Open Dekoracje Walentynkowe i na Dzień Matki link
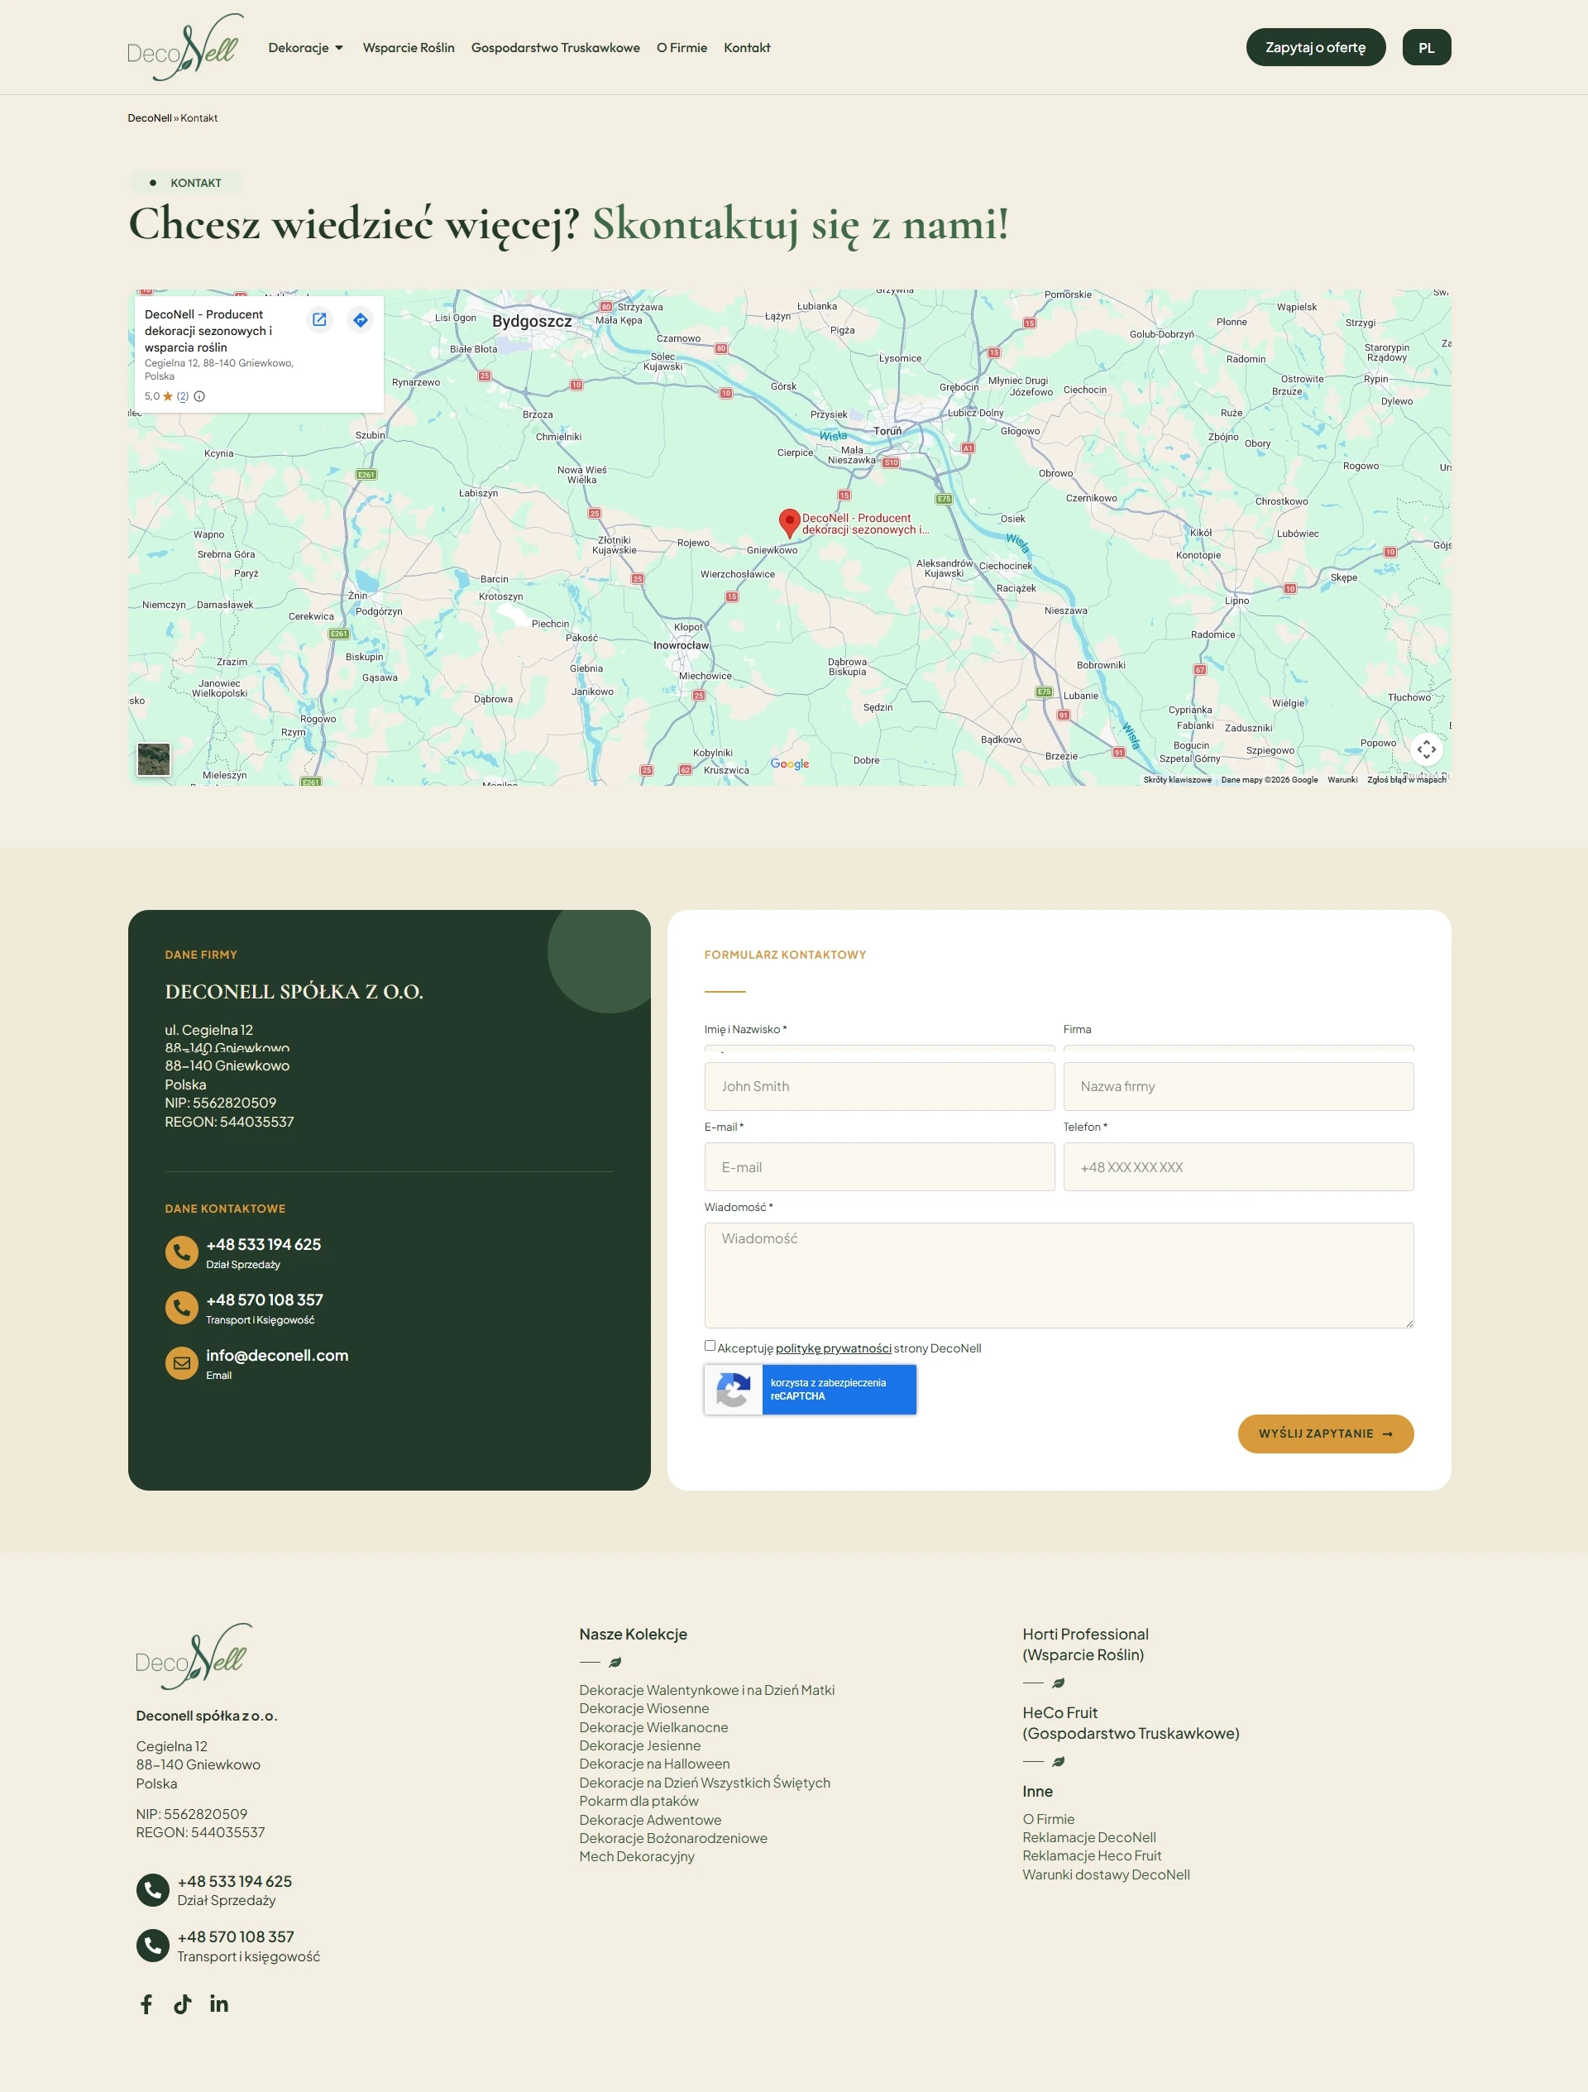Viewport: 1588px width, 2092px height. click(x=707, y=1690)
